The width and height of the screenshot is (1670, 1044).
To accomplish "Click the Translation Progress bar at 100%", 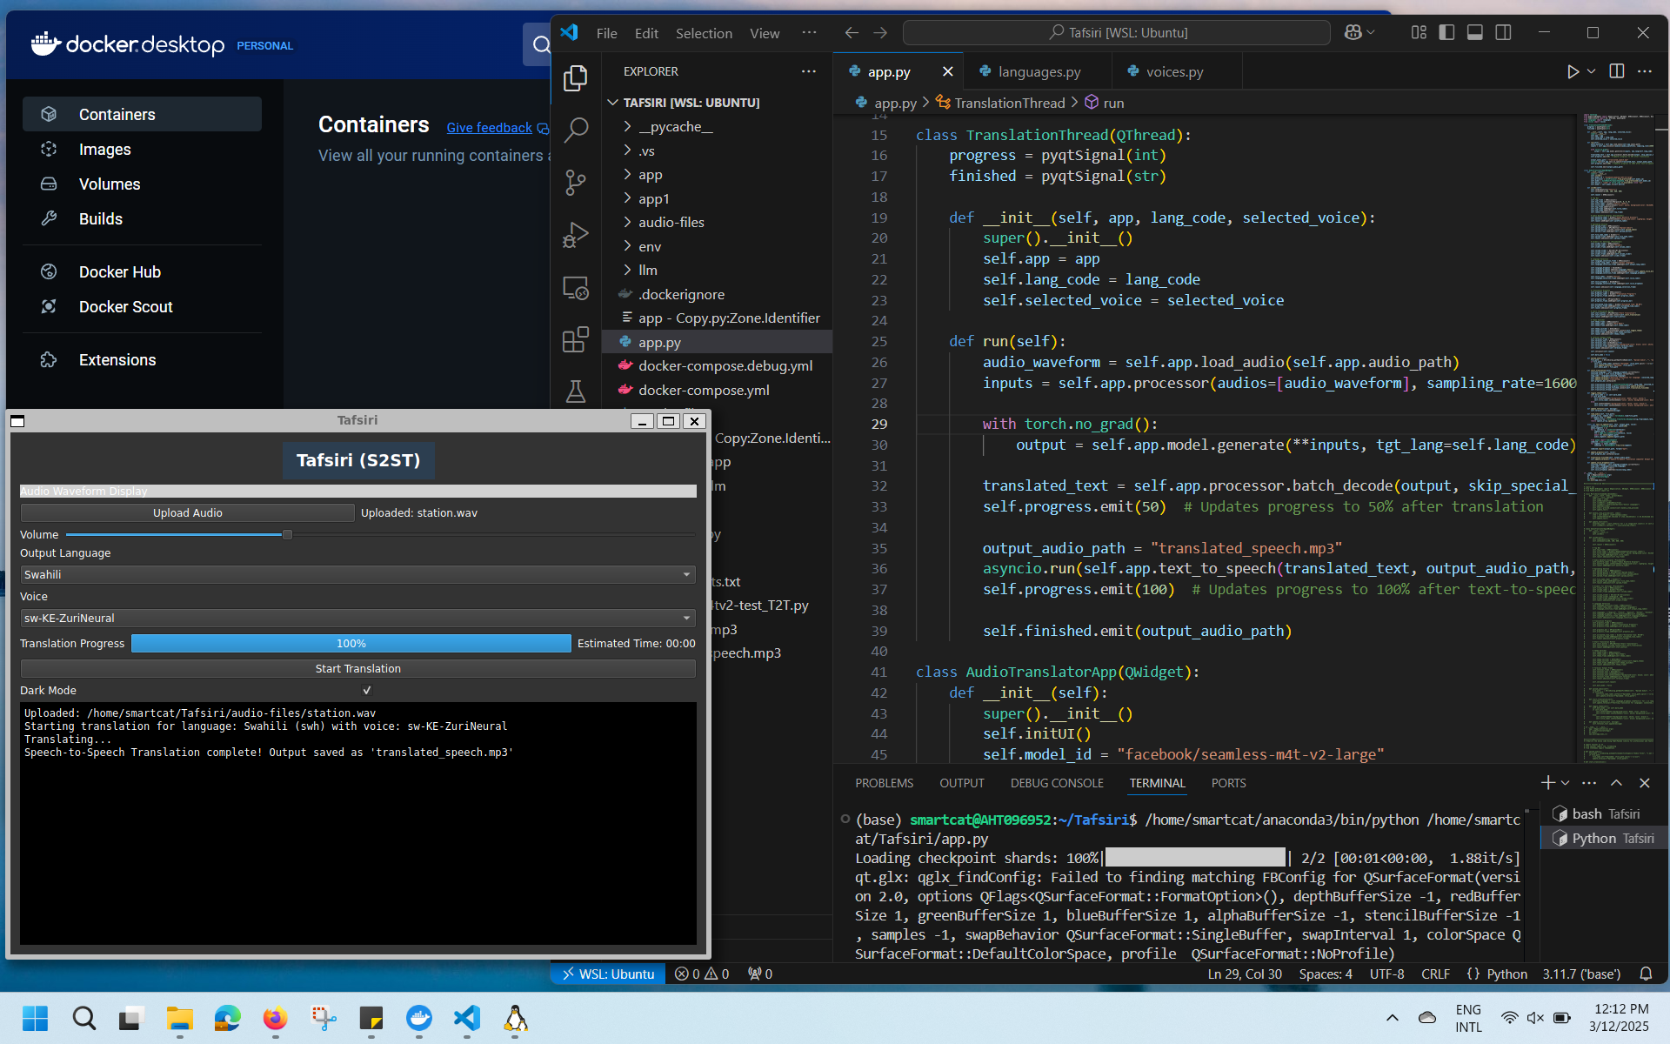I will click(x=351, y=643).
